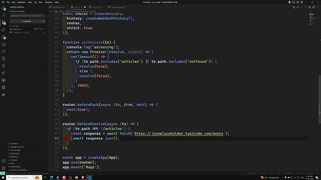Click the Commit button
The height and width of the screenshot is (180, 321).
[x=26, y=21]
